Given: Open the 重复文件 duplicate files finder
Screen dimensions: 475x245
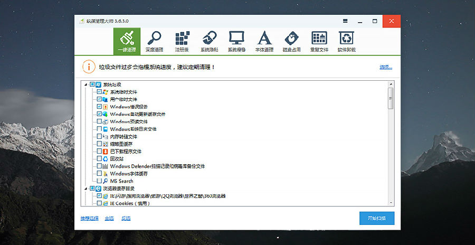Looking at the screenshot, I should (x=319, y=41).
